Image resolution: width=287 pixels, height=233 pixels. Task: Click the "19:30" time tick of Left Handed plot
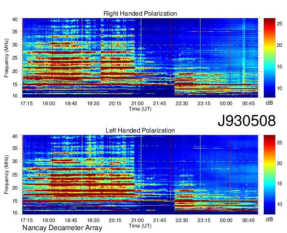[x=93, y=220]
